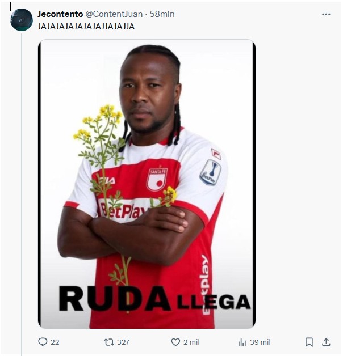The width and height of the screenshot is (343, 356).
Task: Click the 22 replies count
Action: click(55, 342)
